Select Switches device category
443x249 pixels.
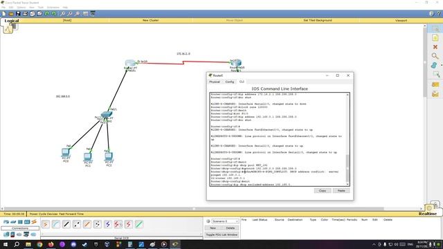coord(13,222)
